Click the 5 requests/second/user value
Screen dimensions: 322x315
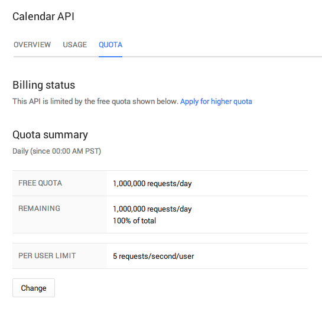point(154,256)
